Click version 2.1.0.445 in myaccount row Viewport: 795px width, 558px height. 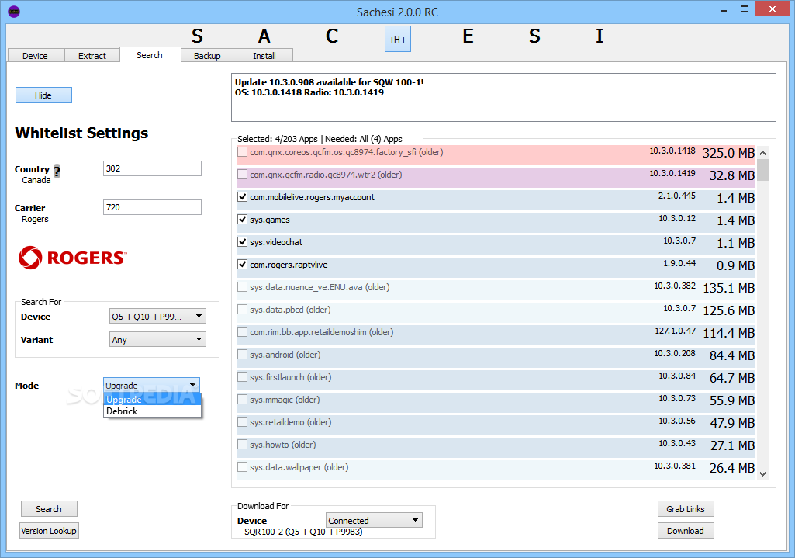point(677,196)
